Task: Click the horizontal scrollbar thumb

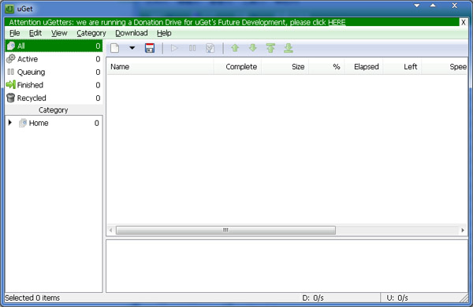Action: pyautogui.click(x=225, y=230)
